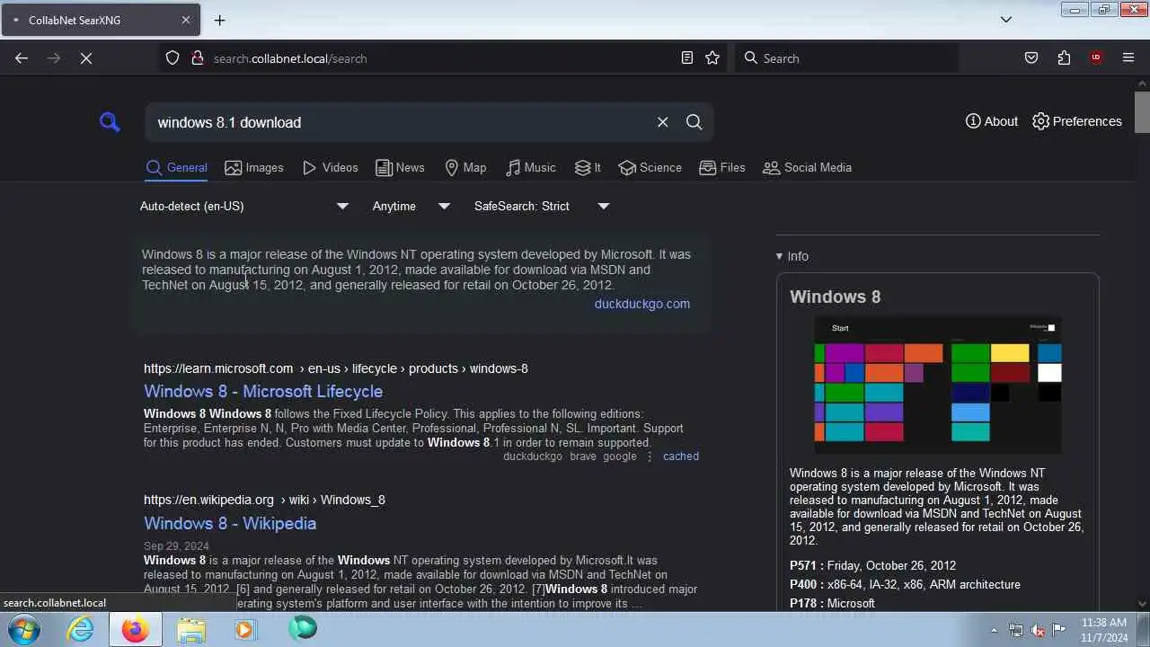This screenshot has height=647, width=1150.
Task: Click the Windows 8 infobox heading
Action: (x=835, y=297)
